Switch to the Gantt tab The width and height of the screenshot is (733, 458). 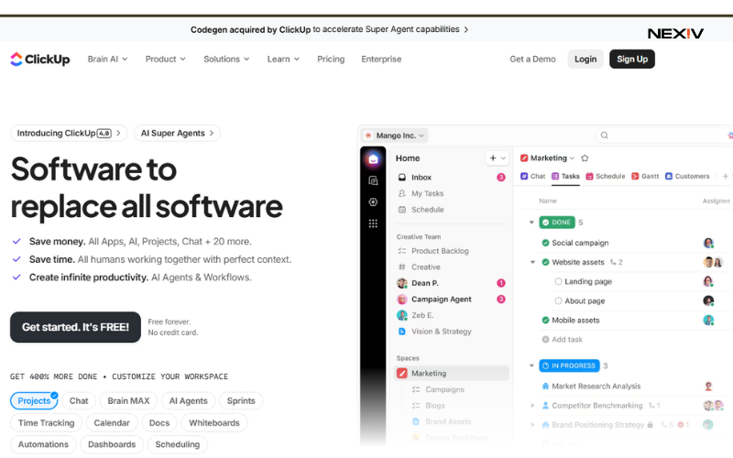(x=645, y=176)
